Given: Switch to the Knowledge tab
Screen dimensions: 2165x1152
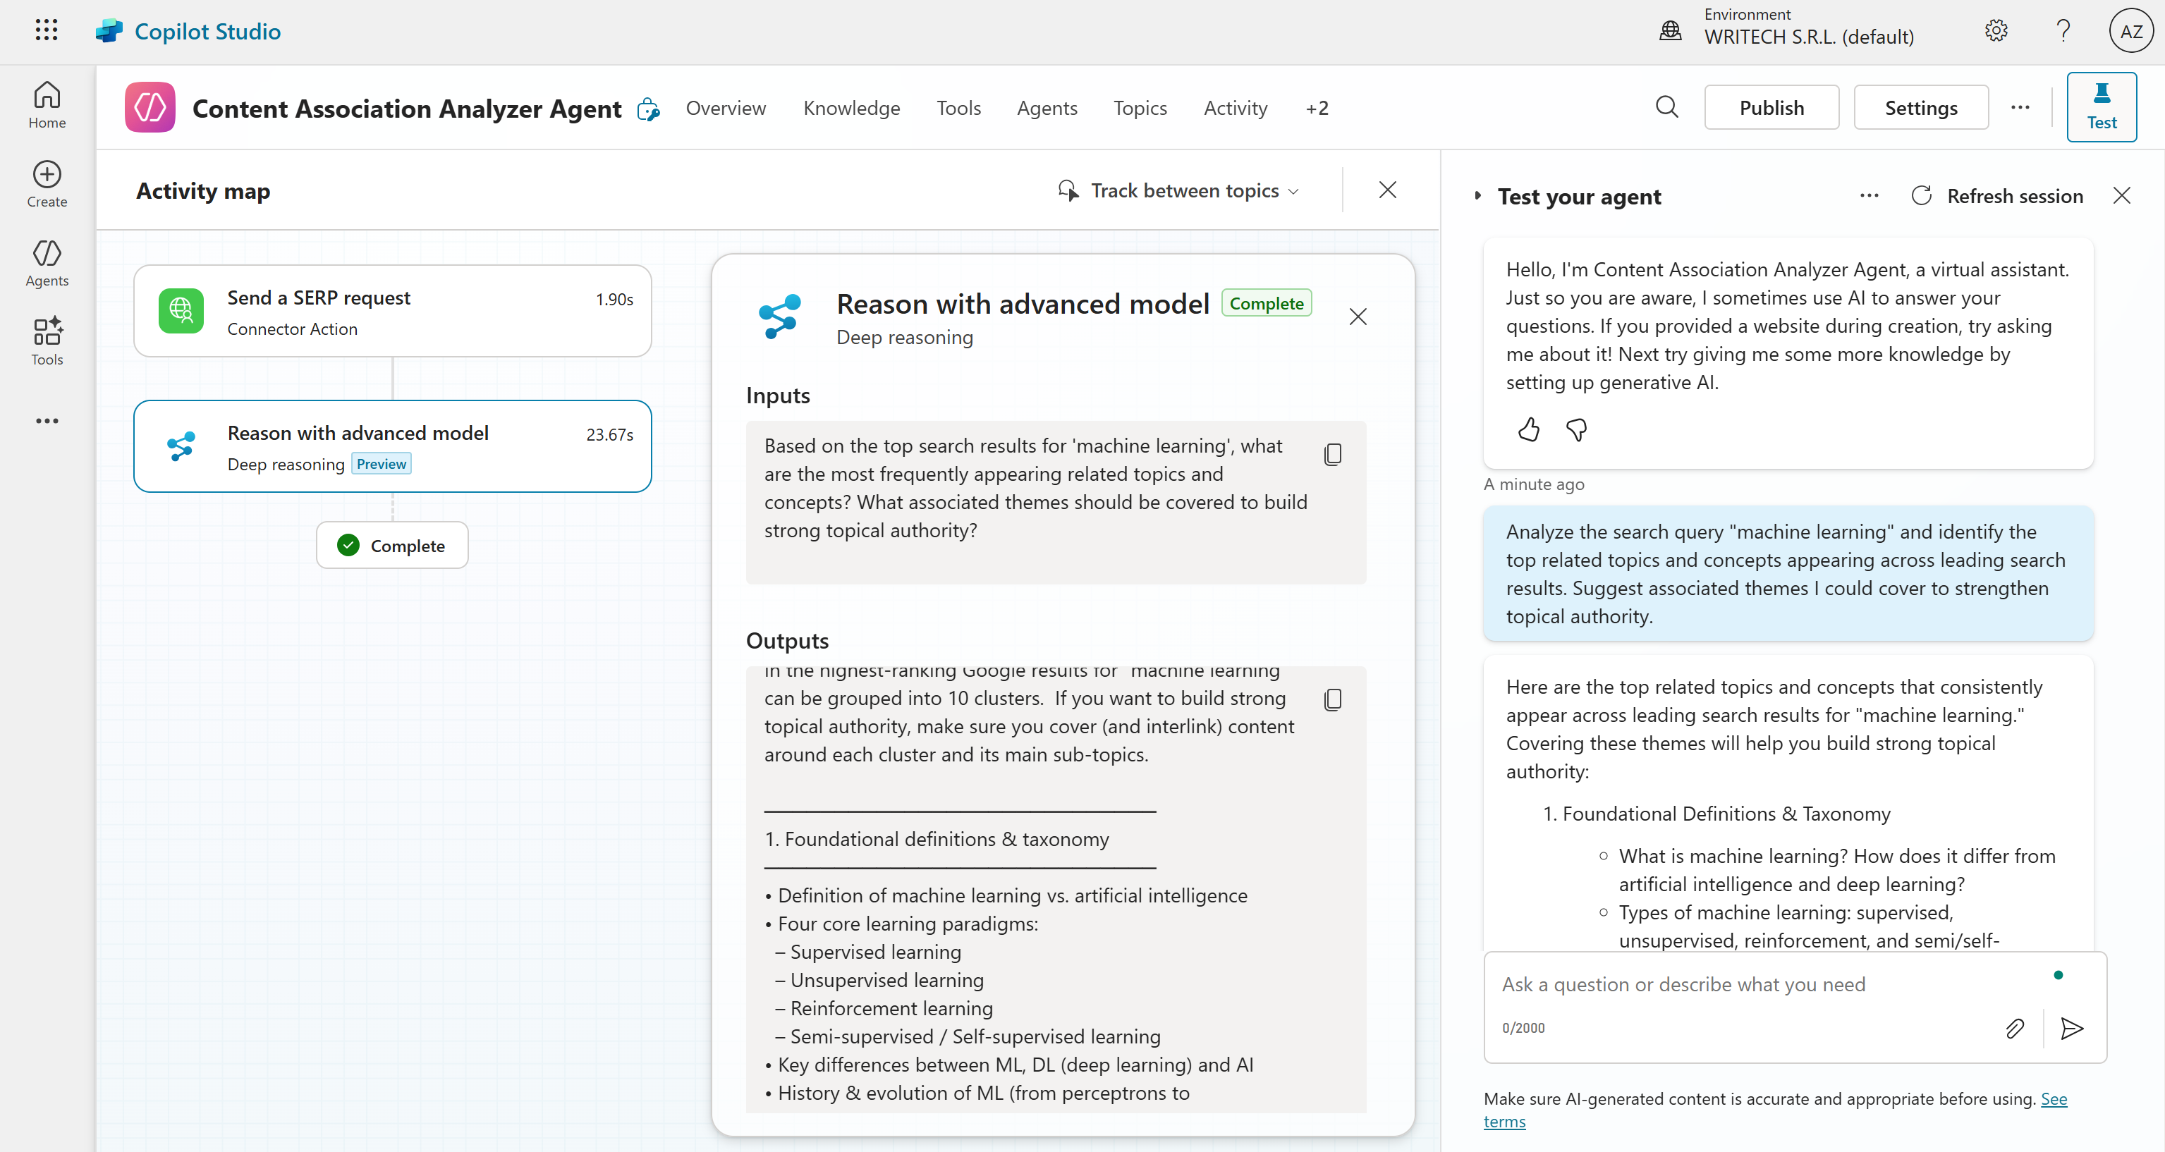Looking at the screenshot, I should point(850,109).
